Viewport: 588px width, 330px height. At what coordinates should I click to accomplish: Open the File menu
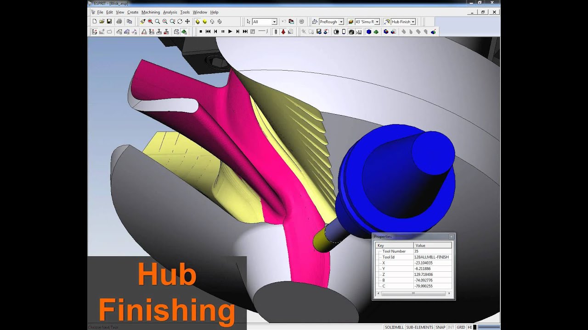[100, 12]
